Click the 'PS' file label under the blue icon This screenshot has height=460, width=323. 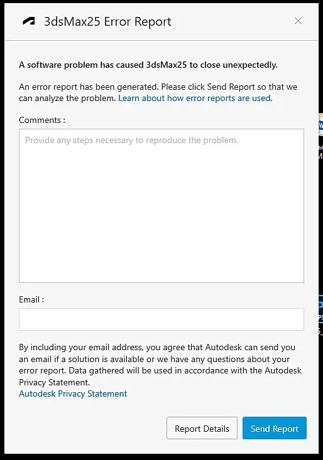click(x=320, y=317)
